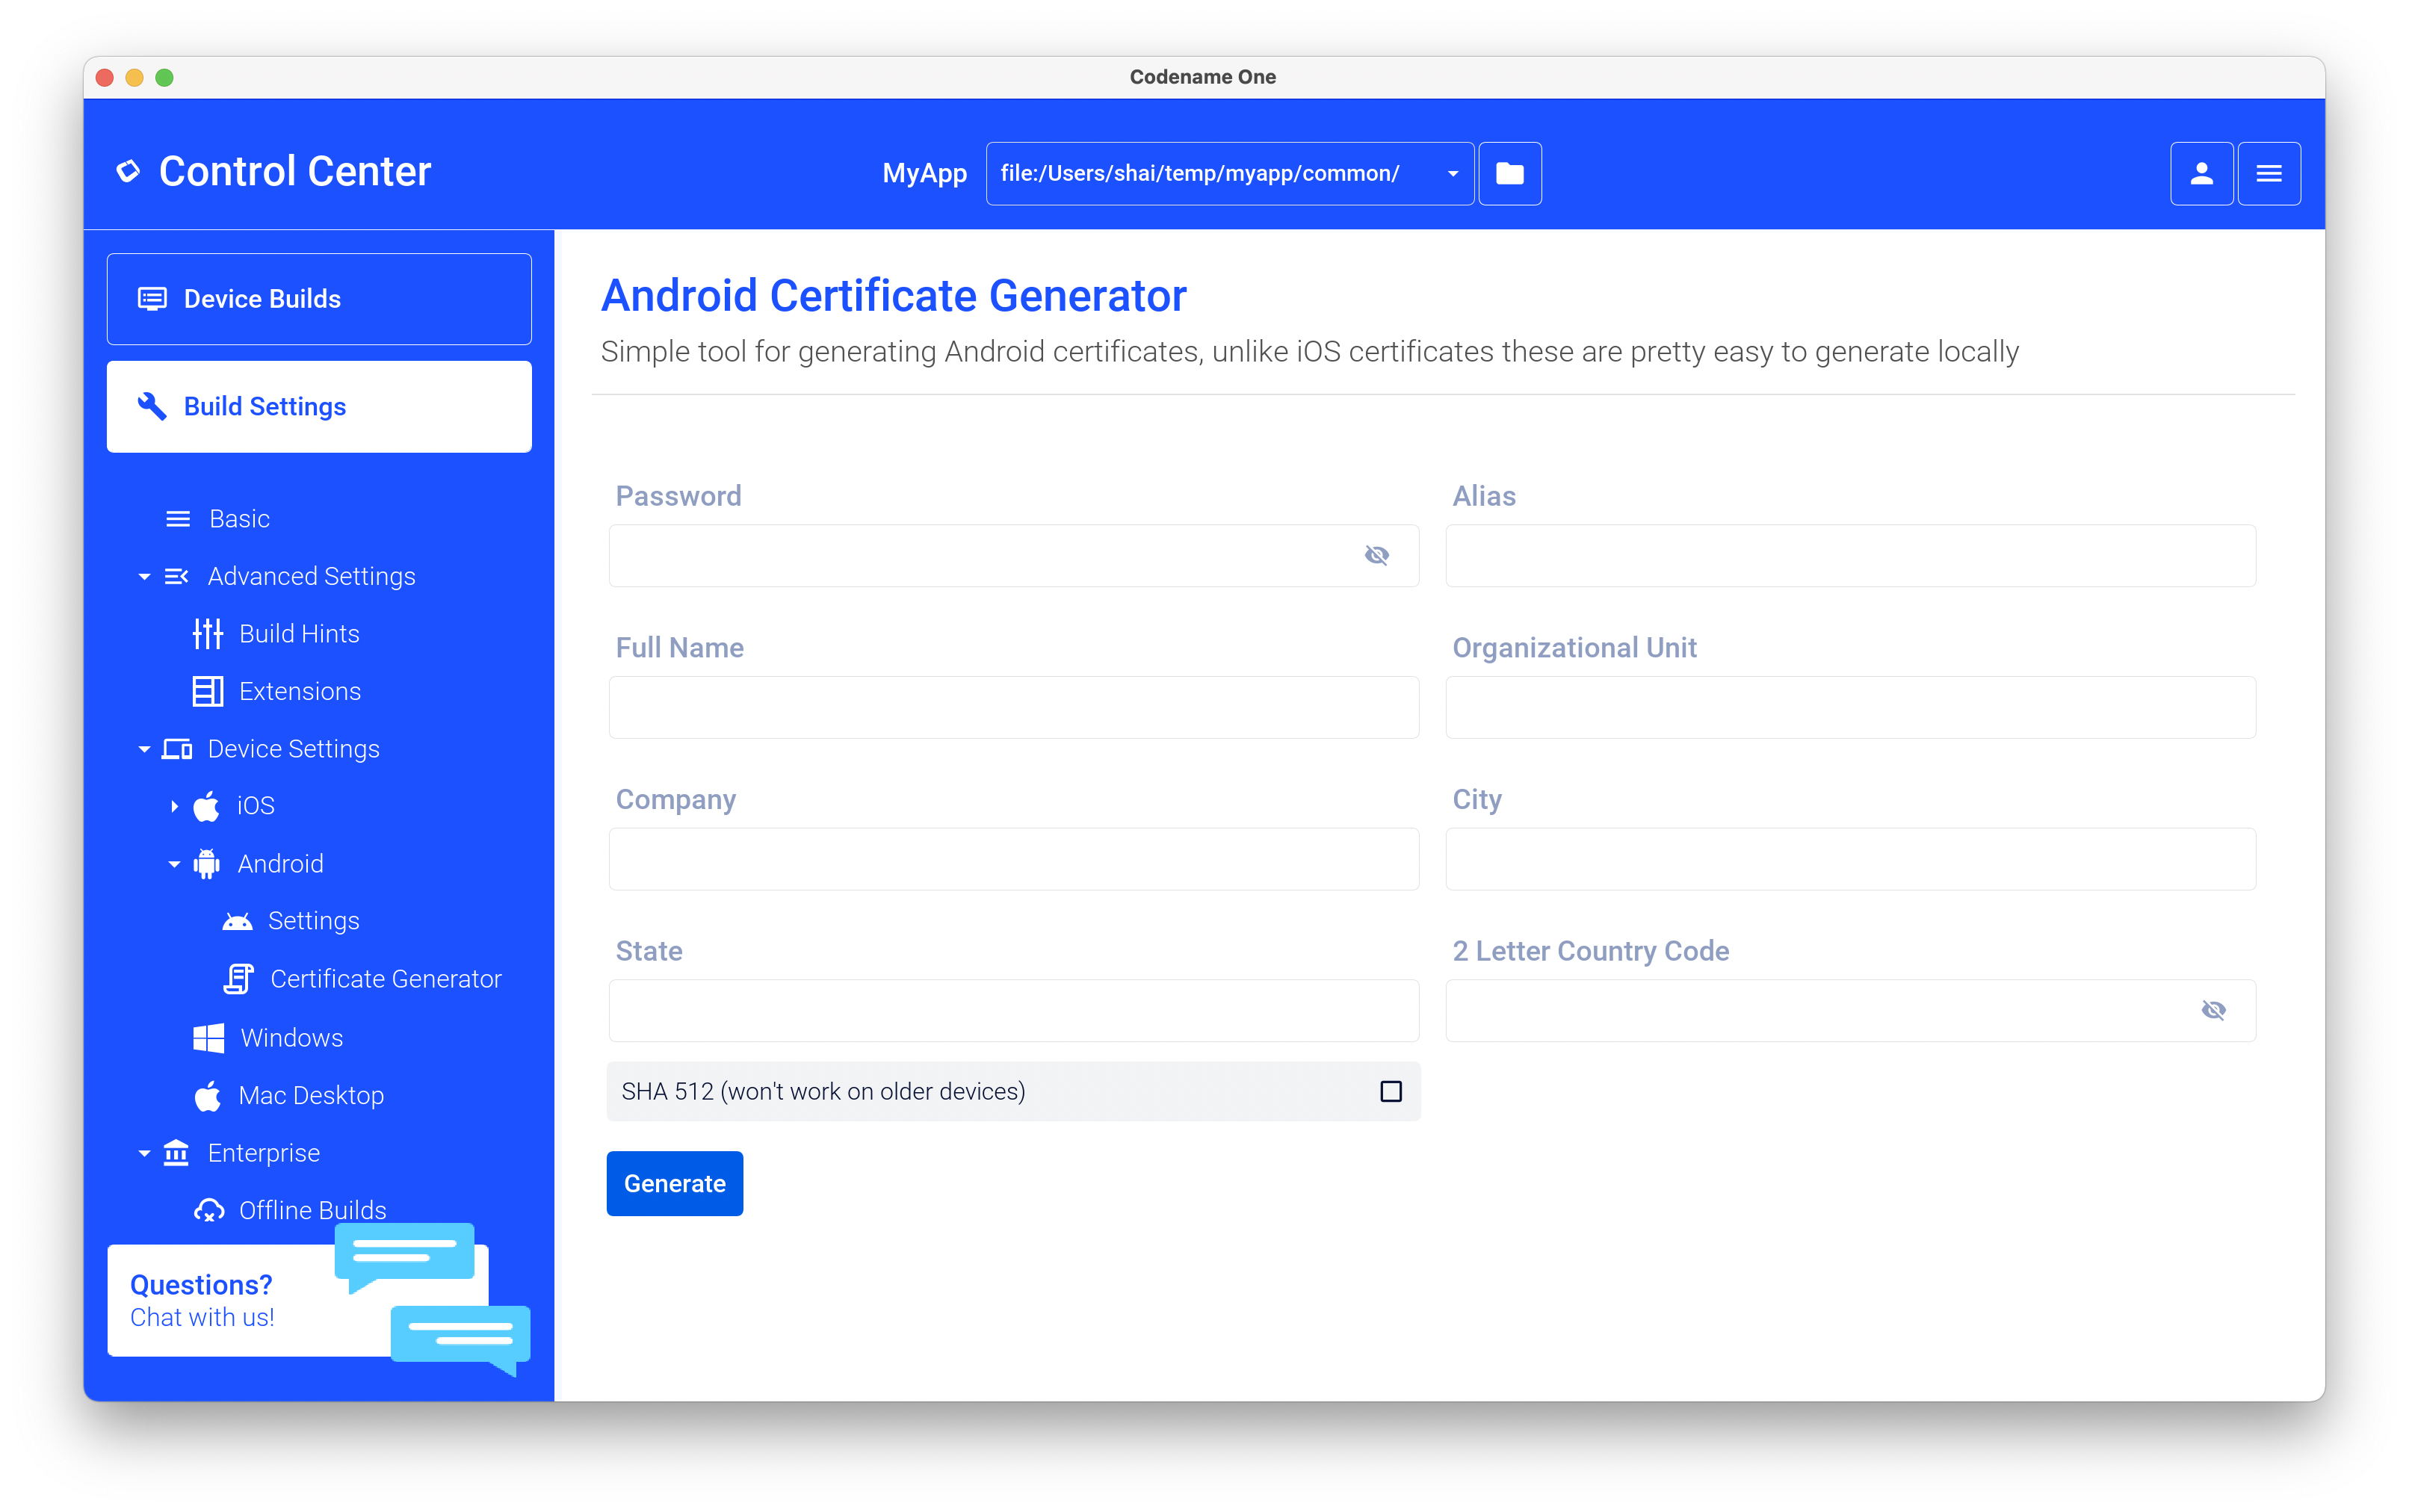Expand the iOS device settings
The image size is (2409, 1512).
point(175,805)
